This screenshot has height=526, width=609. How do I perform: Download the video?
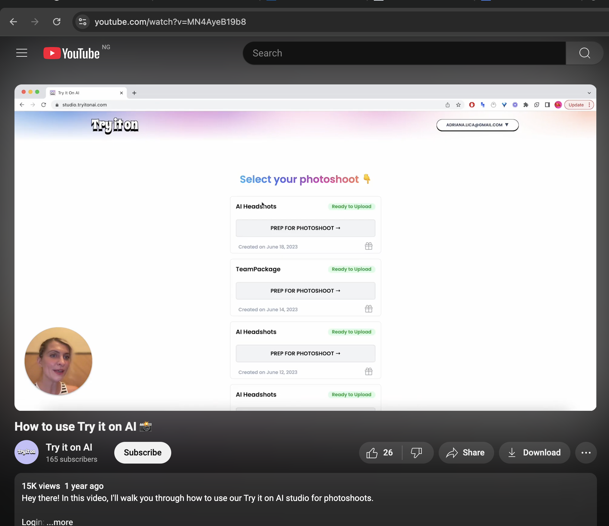coord(535,452)
